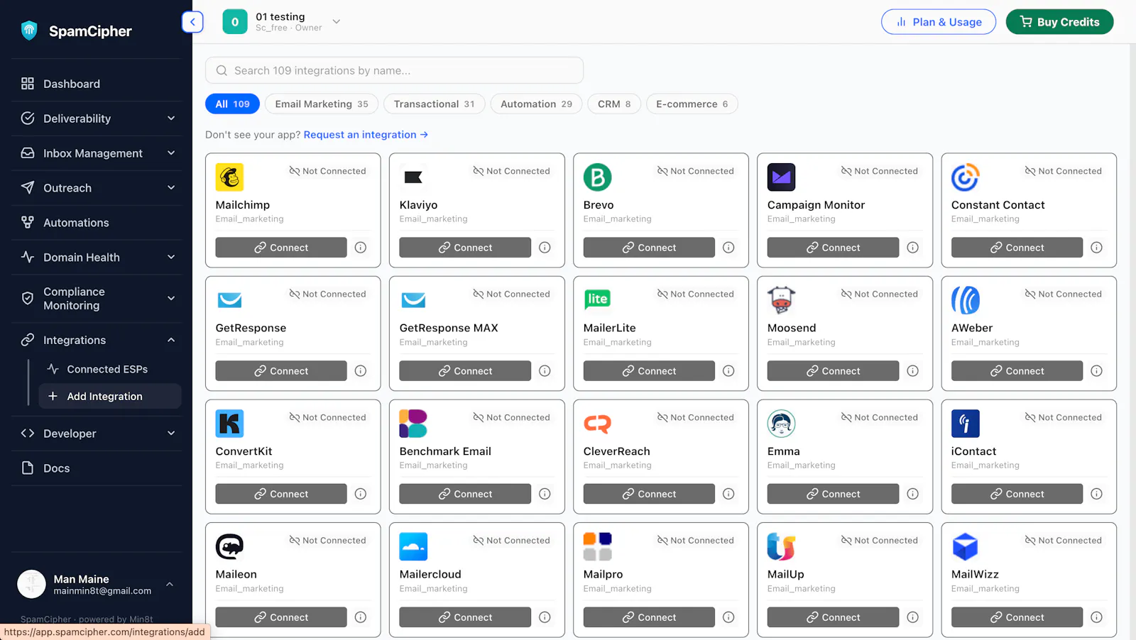Expand the Inbox Management menu

tap(97, 153)
